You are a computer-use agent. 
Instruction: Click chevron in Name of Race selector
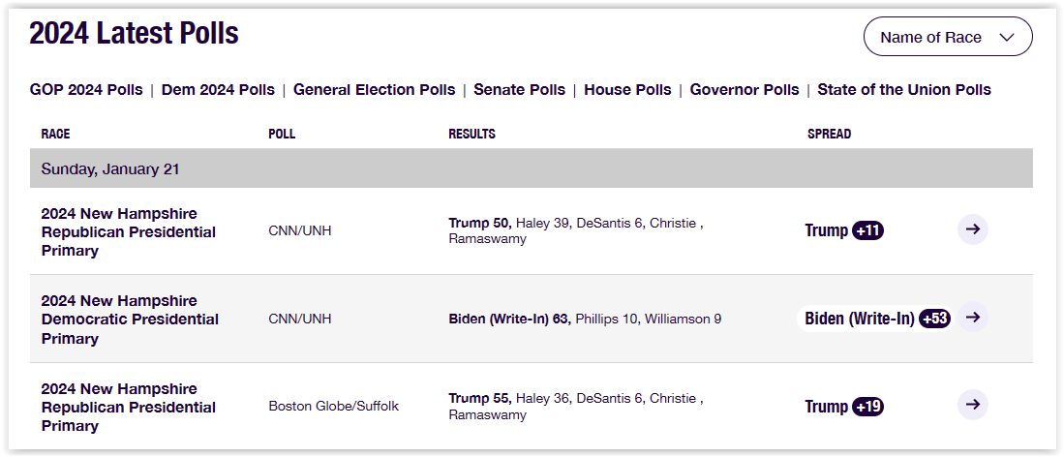point(1006,38)
